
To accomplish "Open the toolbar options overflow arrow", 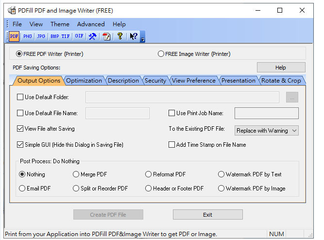I will 143,37.
